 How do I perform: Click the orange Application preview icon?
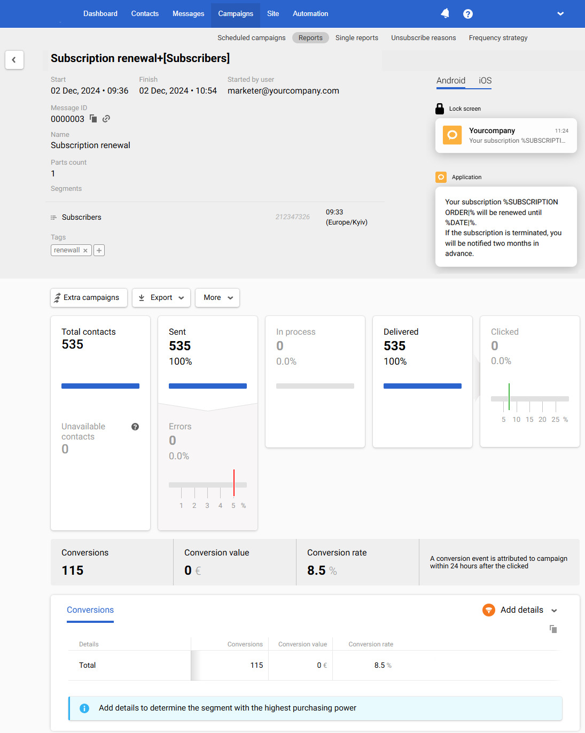tap(441, 177)
